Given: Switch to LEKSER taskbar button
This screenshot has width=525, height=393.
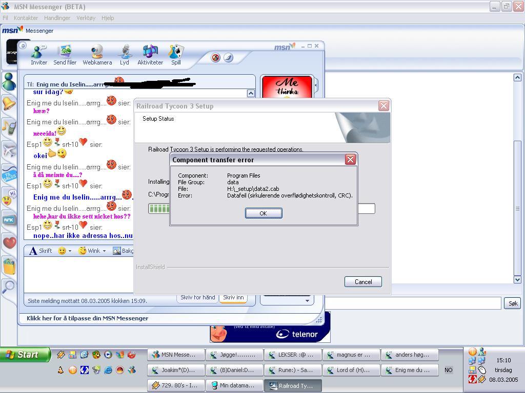Looking at the screenshot, I should (x=293, y=355).
